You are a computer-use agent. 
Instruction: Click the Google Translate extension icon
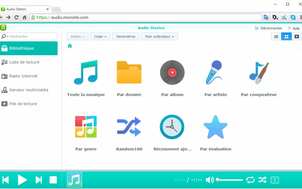[266, 17]
